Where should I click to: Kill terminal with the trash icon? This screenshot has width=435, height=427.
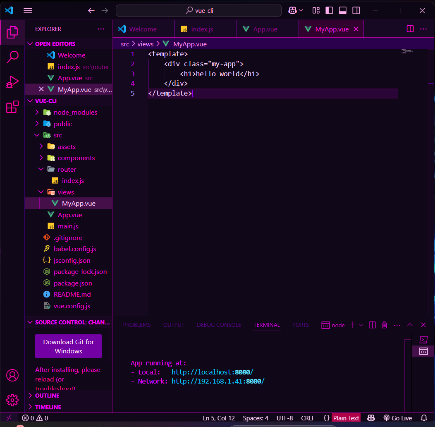click(x=384, y=325)
